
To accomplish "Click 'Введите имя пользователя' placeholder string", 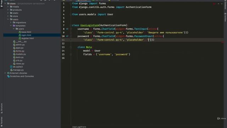I will tap(166, 32).
